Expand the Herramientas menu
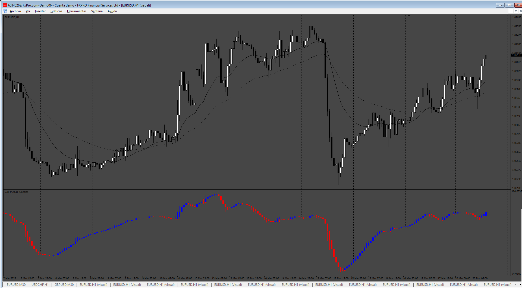Viewport: 522px width, 288px height. pos(77,11)
